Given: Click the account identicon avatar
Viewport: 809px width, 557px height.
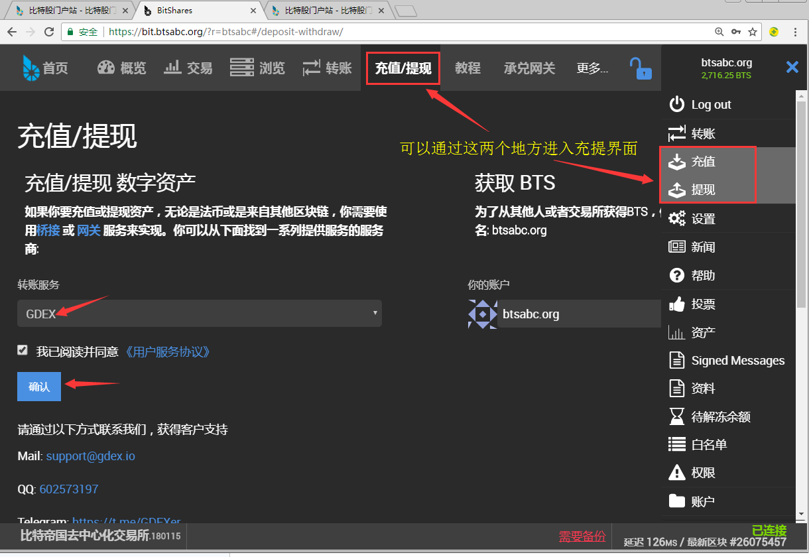Looking at the screenshot, I should coord(482,314).
